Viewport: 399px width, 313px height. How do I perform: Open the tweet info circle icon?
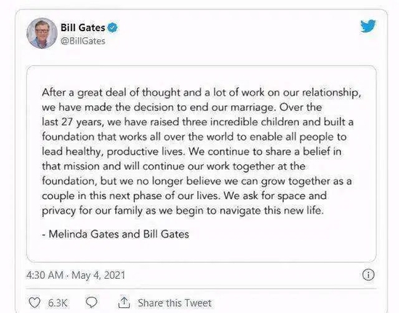point(368,275)
